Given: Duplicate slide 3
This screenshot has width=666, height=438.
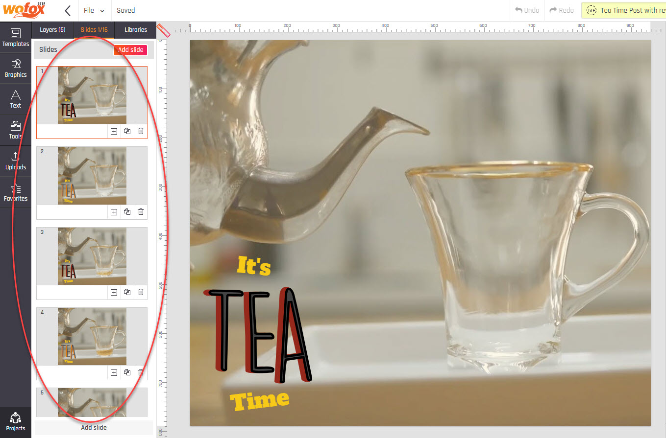Looking at the screenshot, I should (x=127, y=292).
